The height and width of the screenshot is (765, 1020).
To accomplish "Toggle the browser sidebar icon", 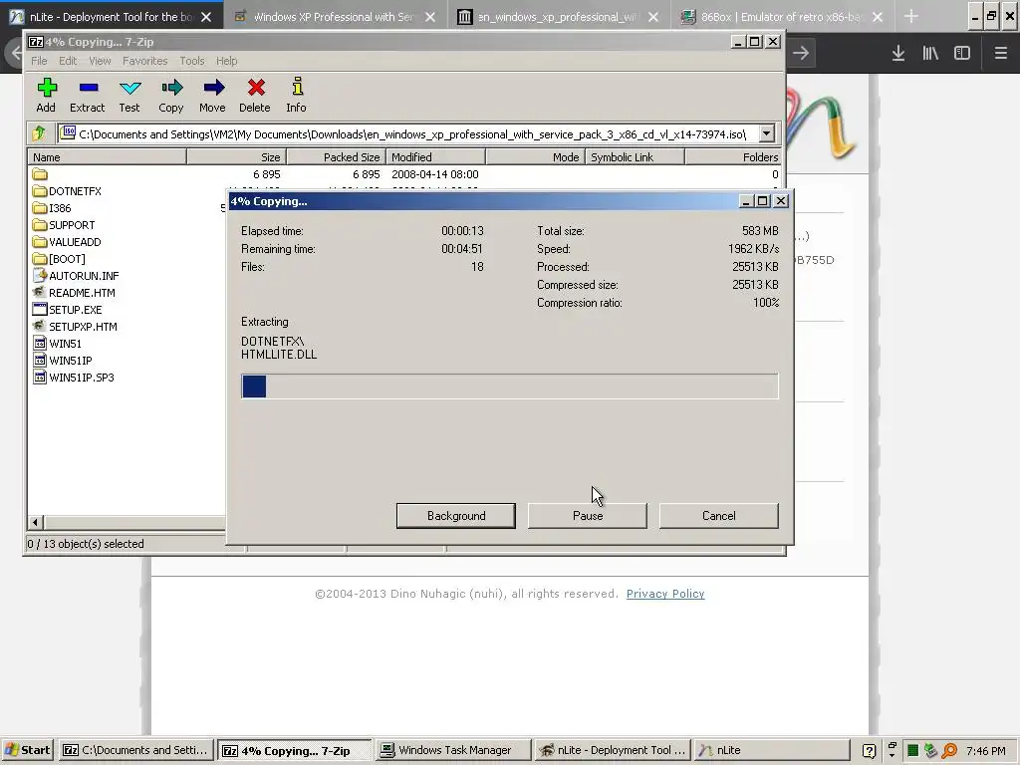I will coord(962,53).
